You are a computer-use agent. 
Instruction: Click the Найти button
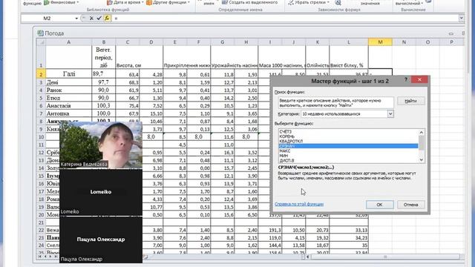click(410, 101)
